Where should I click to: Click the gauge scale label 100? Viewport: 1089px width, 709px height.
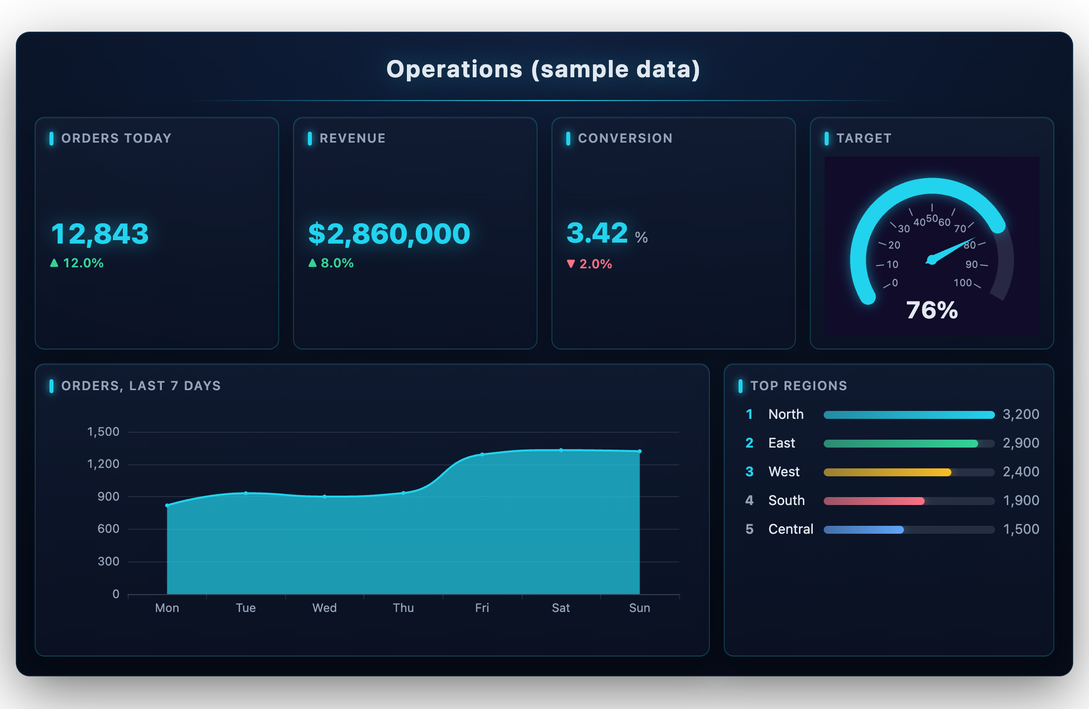[x=963, y=283]
